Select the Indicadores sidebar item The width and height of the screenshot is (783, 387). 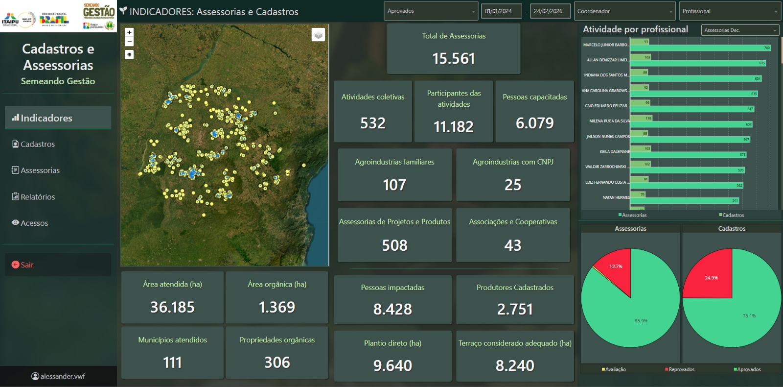[46, 118]
